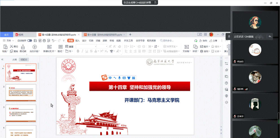Click the Copy (复制) icon
This screenshot has height=138, width=280.
coord(11,51)
